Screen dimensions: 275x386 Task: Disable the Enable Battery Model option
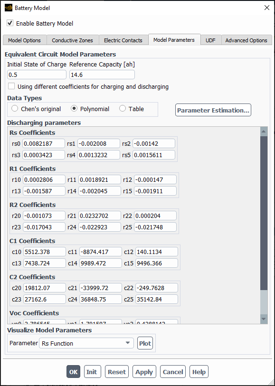(9, 23)
